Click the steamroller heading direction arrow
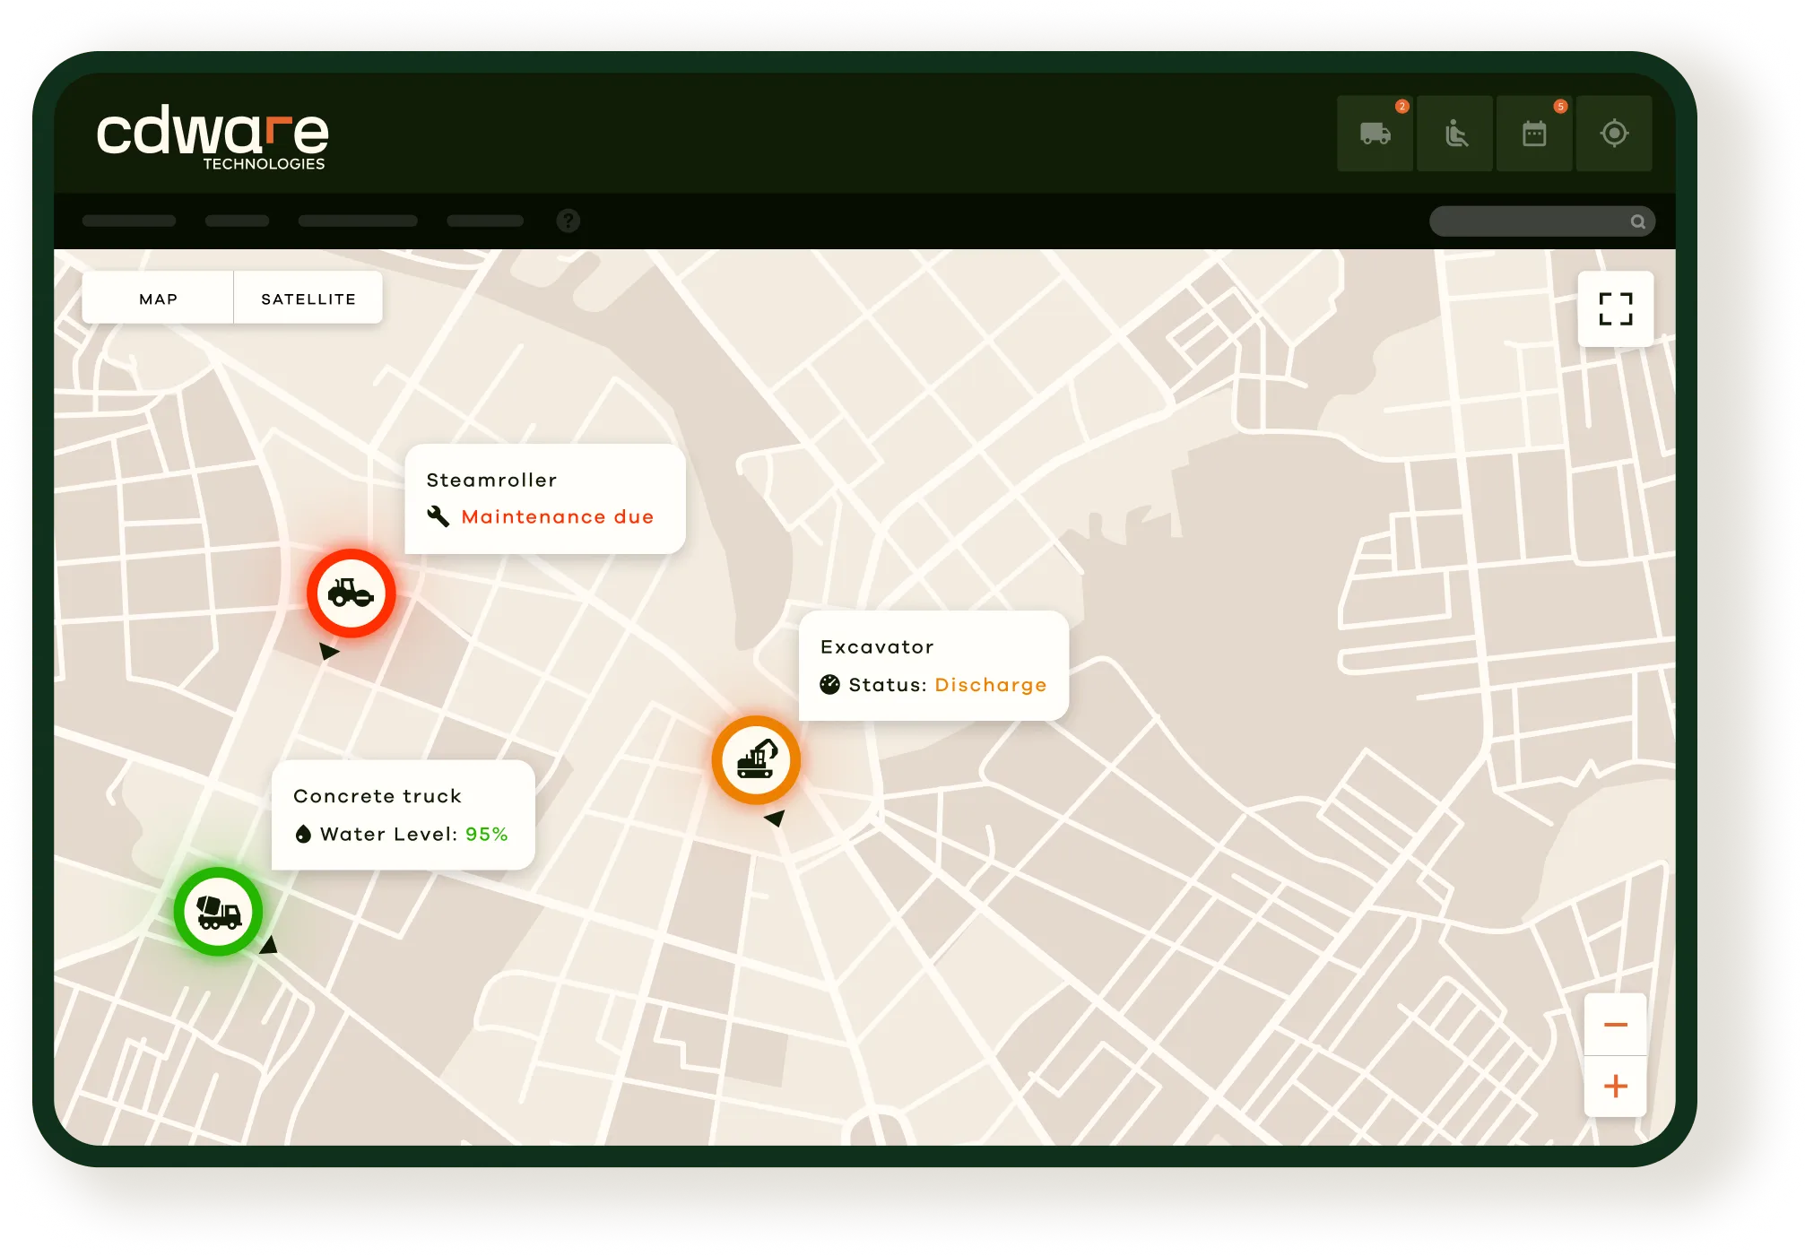This screenshot has width=1805, height=1256. coord(329,652)
